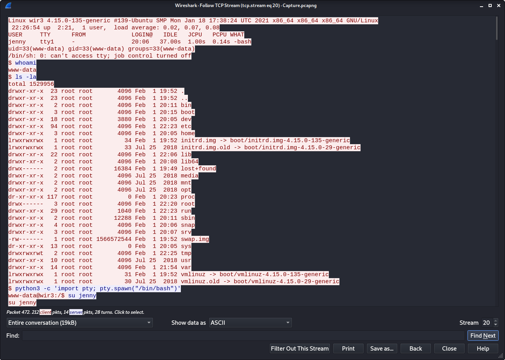Viewport: 505px width, 360px height.
Task: Click the 'vmlinuz.old' symlink row
Action: (x=174, y=281)
